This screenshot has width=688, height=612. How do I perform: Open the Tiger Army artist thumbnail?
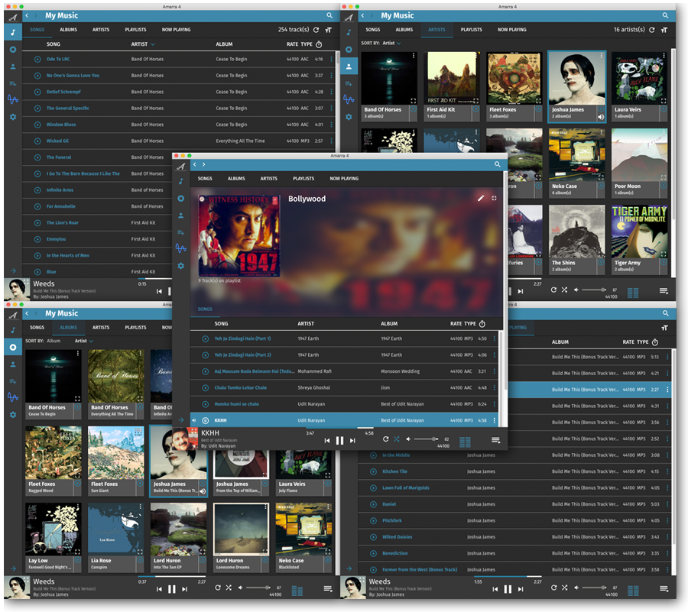tap(640, 233)
